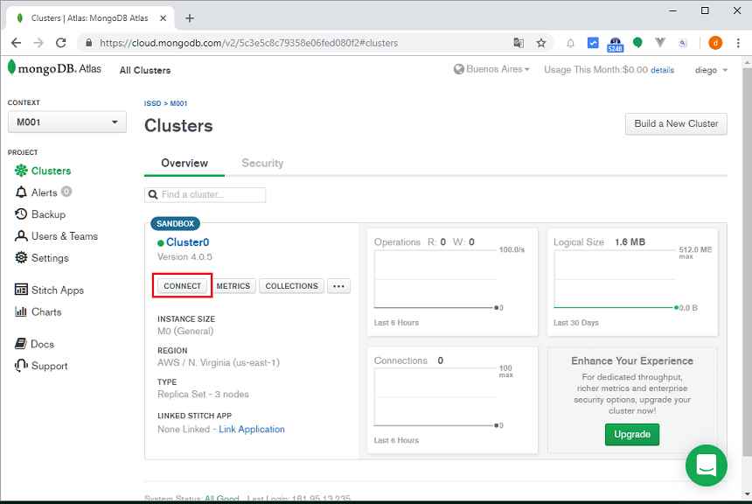Open new browser tab with plus
This screenshot has height=504, width=752.
190,18
